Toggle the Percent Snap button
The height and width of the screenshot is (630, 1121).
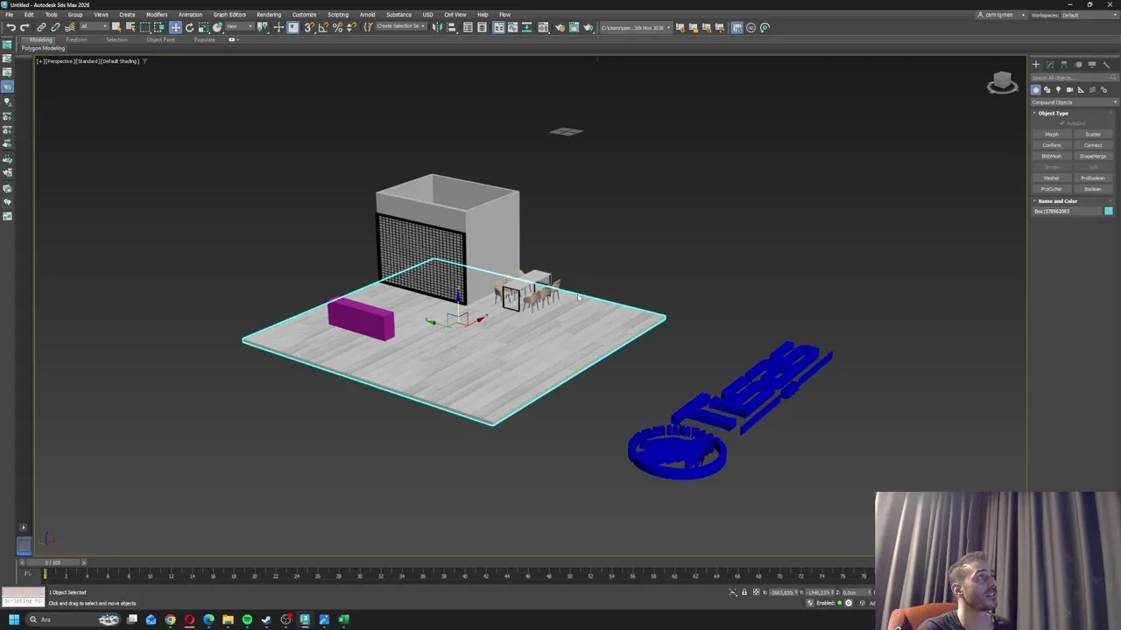[337, 27]
